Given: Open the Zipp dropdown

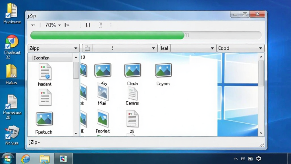Looking at the screenshot, I should (54, 48).
